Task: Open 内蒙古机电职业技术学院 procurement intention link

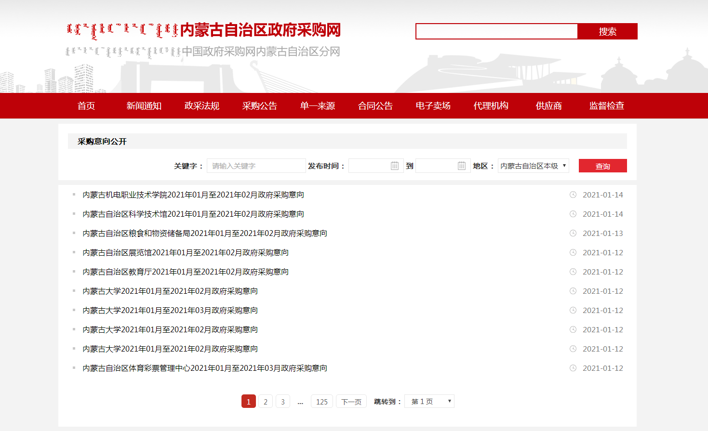Action: (x=193, y=195)
